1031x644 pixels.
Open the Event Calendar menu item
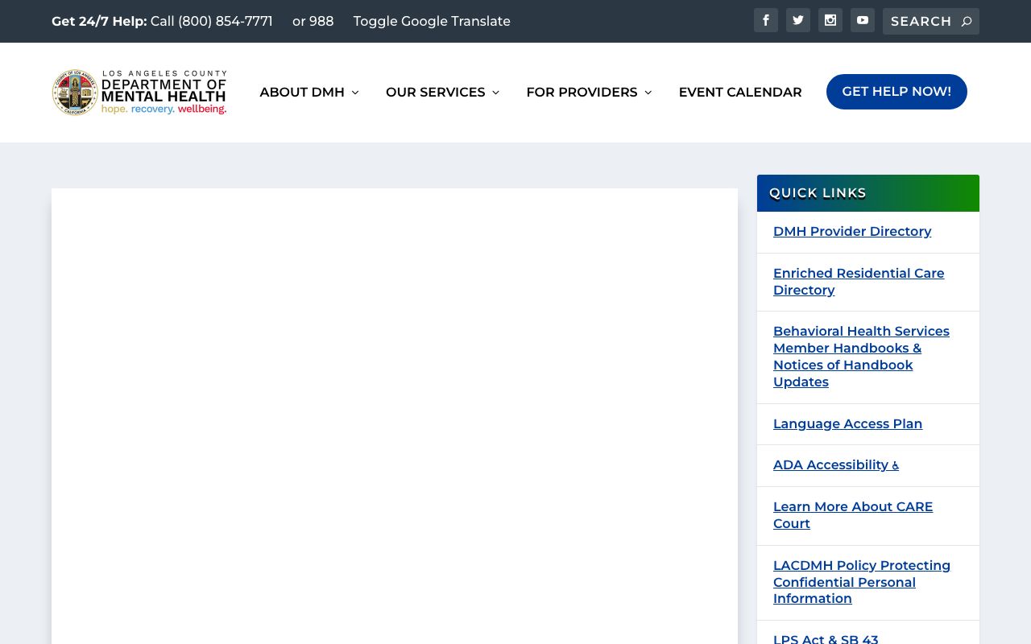739,92
